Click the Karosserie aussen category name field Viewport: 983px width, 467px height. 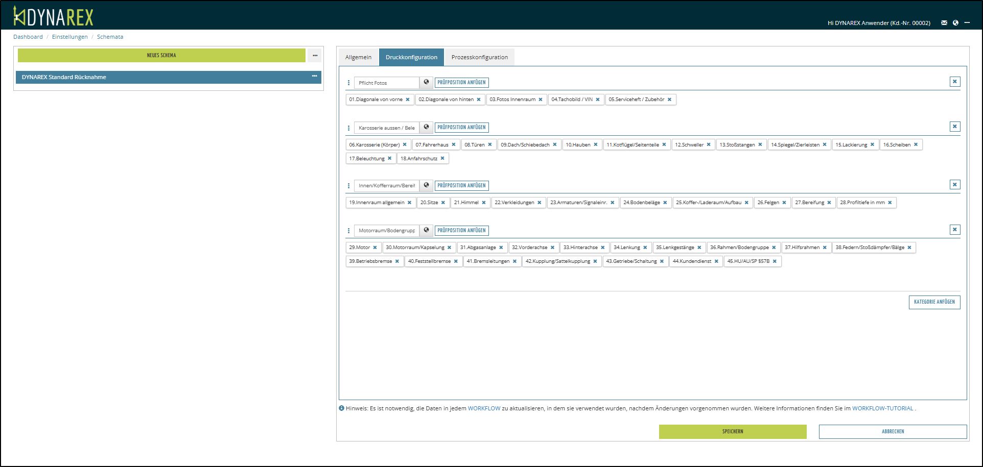click(386, 128)
